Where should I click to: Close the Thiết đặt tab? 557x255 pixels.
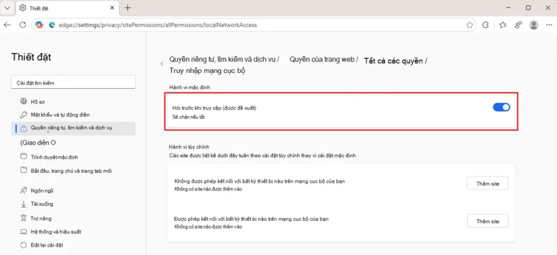[112, 8]
